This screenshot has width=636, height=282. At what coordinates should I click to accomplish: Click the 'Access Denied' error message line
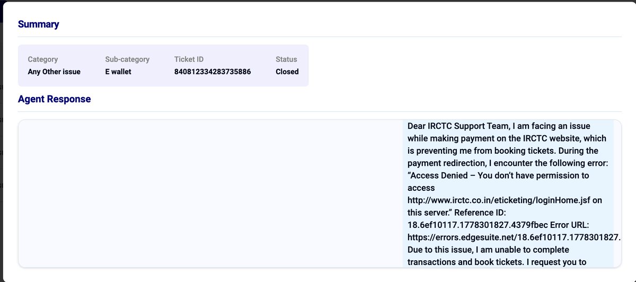[x=498, y=175]
